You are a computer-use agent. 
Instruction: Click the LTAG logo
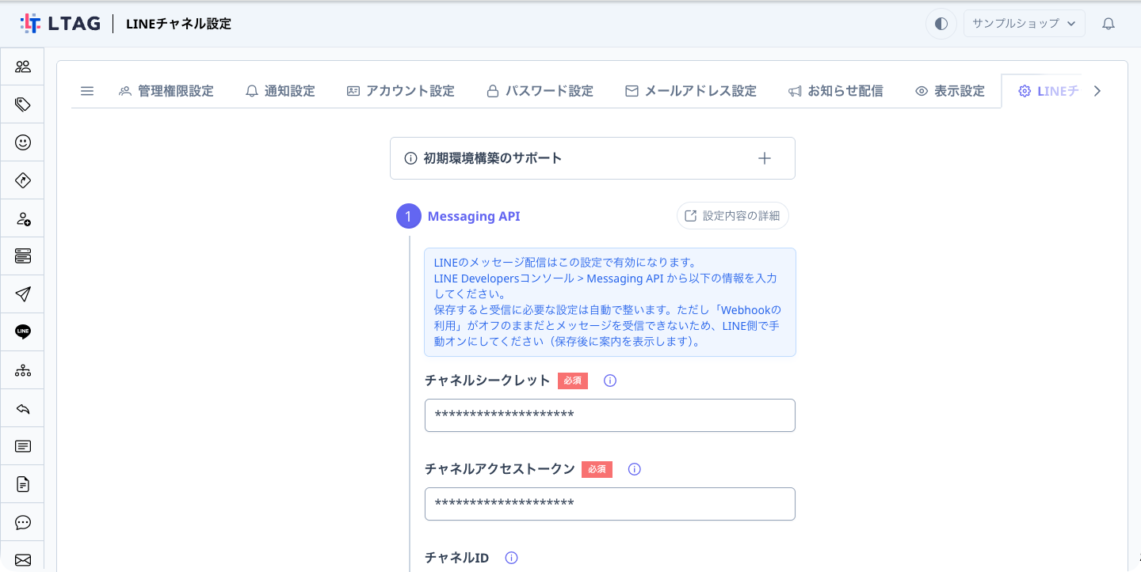pos(60,24)
